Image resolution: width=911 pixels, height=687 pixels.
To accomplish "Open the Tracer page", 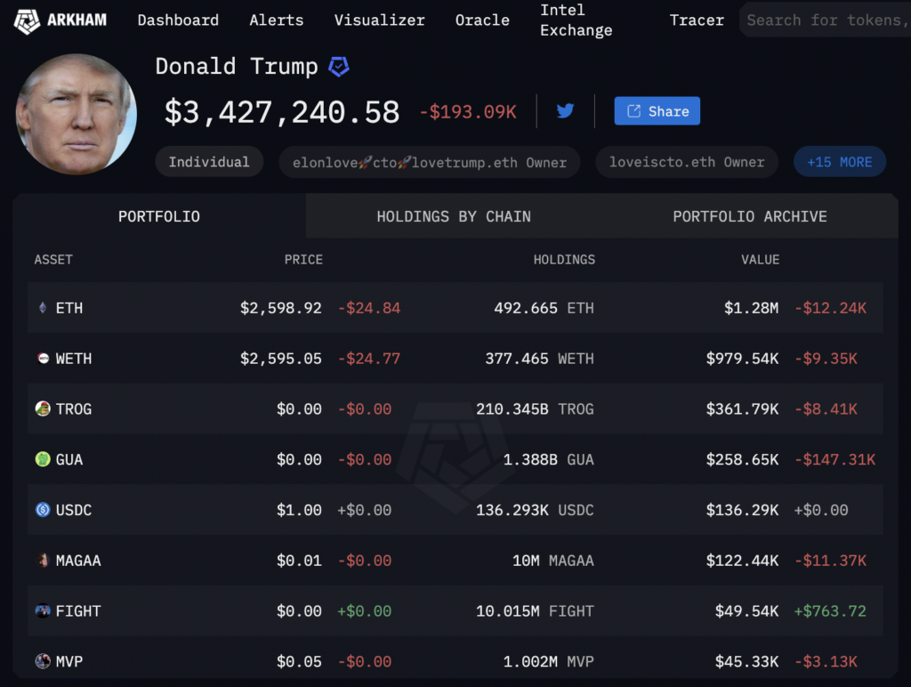I will pos(697,20).
